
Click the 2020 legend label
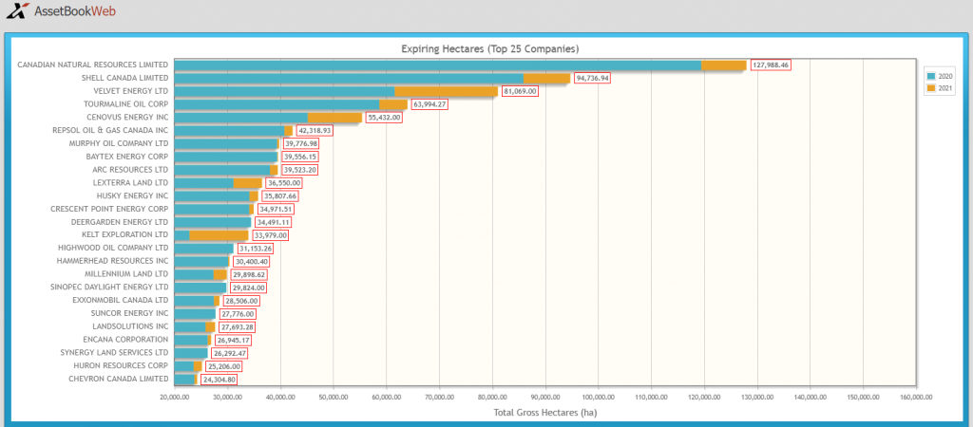pos(945,76)
